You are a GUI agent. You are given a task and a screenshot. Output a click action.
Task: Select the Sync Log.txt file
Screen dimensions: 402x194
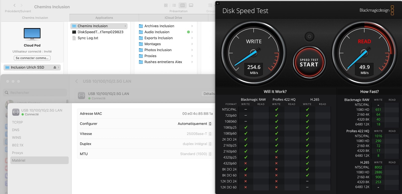(85, 38)
